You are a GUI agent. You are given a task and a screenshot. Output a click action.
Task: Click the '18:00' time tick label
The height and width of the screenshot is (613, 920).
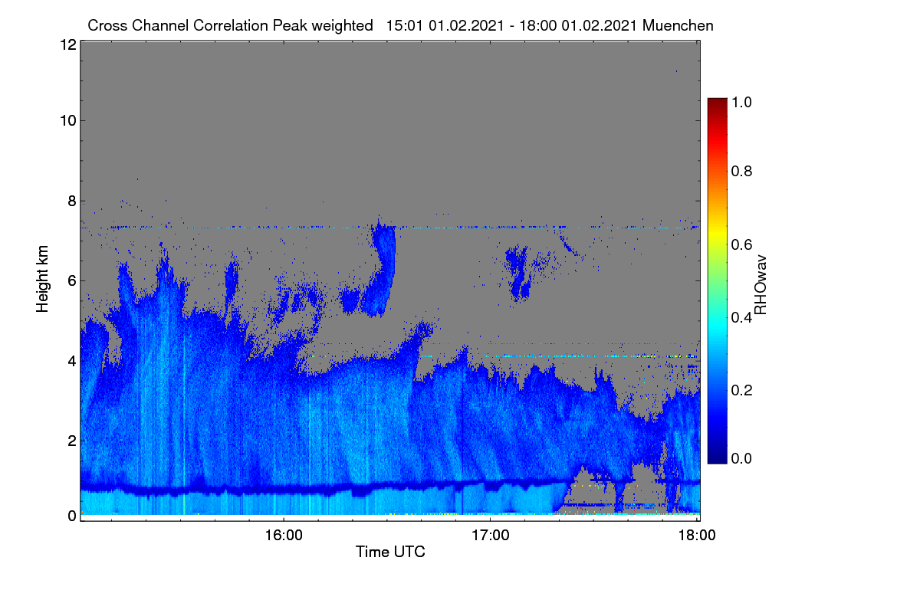tap(697, 535)
